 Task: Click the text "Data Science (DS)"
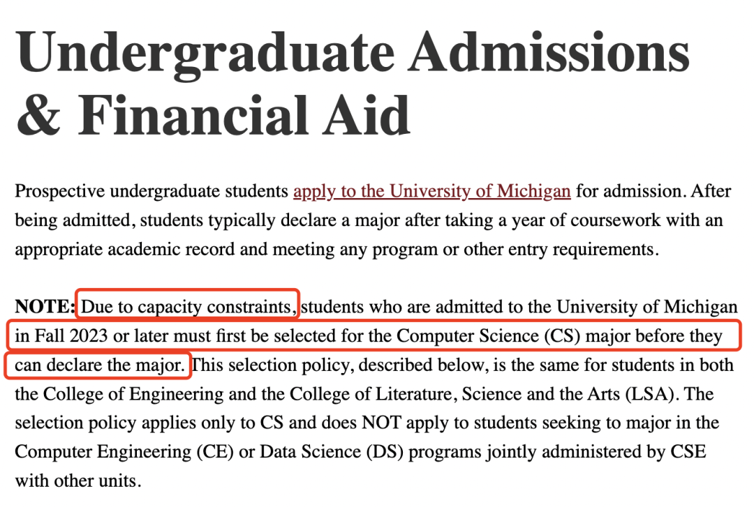click(332, 452)
